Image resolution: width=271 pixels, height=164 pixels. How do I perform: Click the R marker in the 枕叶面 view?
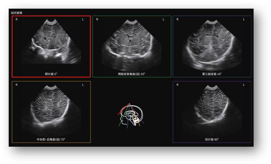(x=177, y=85)
